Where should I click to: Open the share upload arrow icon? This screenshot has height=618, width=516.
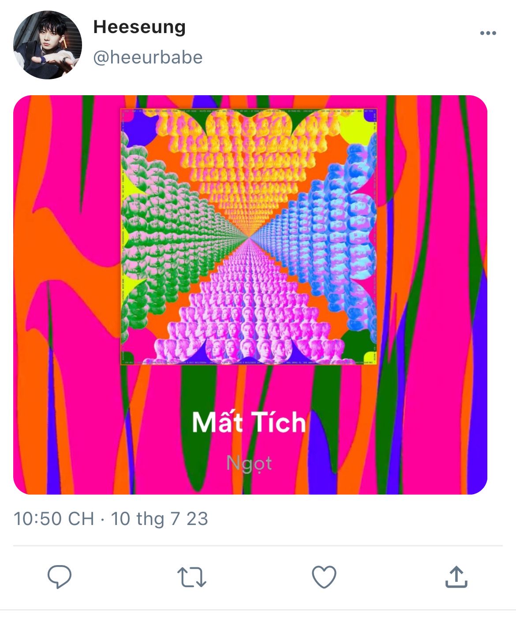(456, 577)
